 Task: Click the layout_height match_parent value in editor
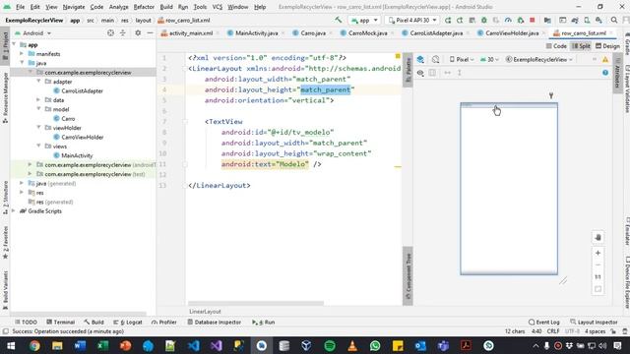tap(326, 89)
